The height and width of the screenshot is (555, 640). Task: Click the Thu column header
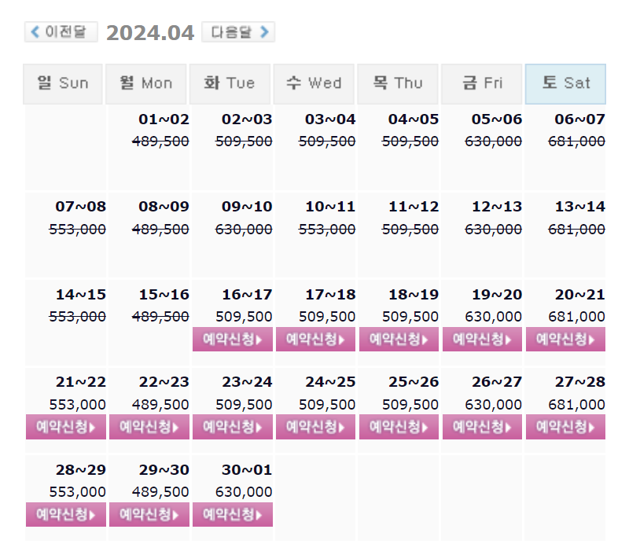click(x=398, y=83)
